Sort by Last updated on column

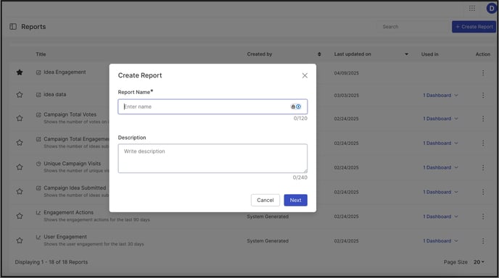point(406,54)
